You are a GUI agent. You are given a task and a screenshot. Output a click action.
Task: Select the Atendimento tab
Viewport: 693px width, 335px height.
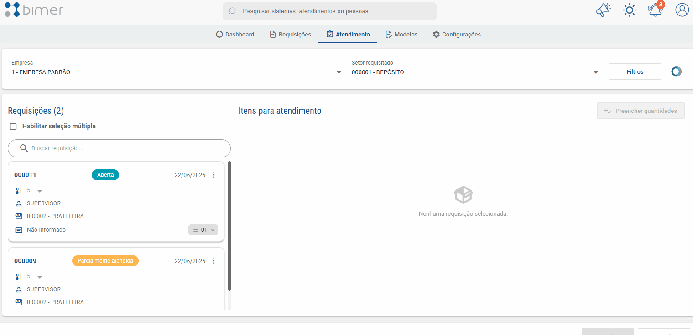tap(348, 34)
